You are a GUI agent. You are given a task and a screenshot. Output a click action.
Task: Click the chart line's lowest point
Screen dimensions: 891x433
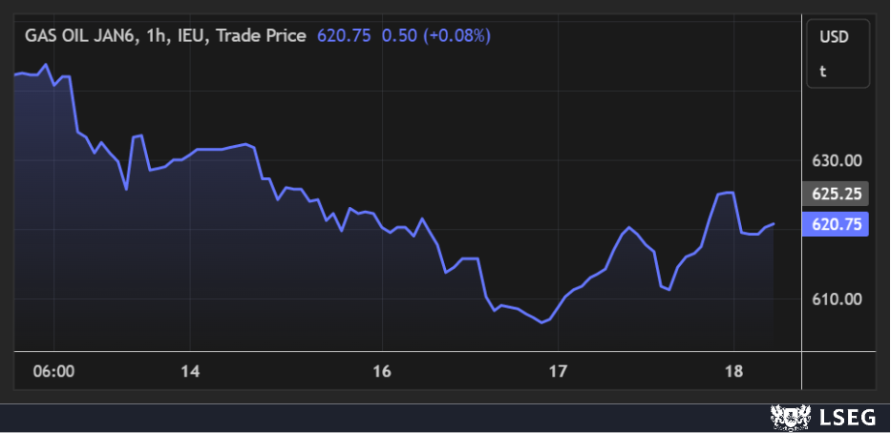542,322
